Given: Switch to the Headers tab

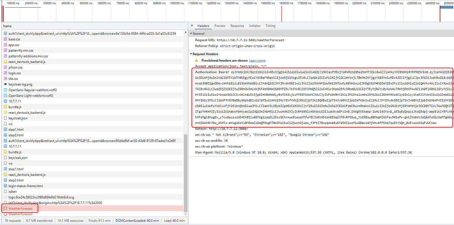Looking at the screenshot, I should [x=203, y=26].
